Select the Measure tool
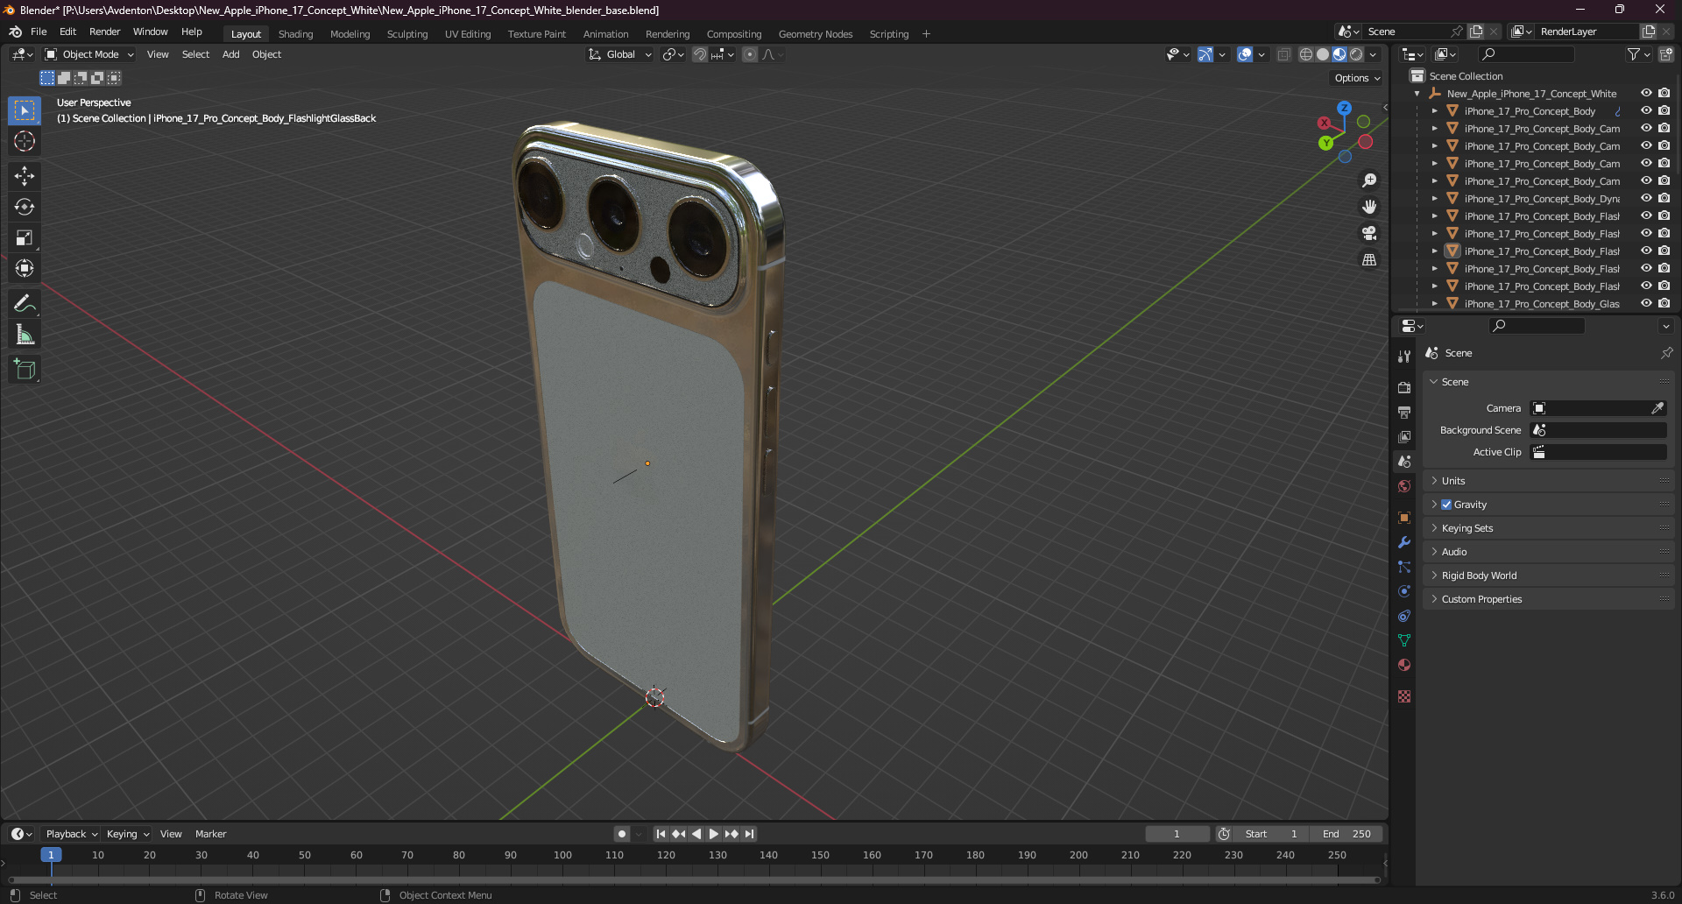 click(25, 334)
